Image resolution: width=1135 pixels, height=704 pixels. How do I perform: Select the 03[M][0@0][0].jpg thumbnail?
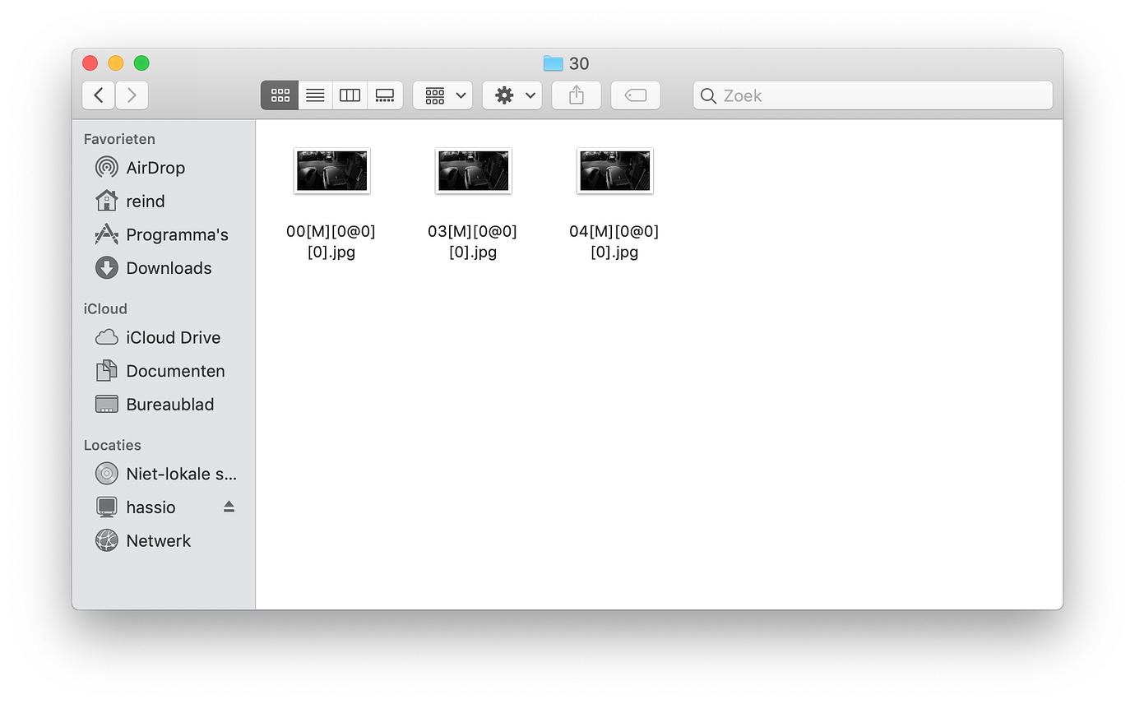[473, 170]
